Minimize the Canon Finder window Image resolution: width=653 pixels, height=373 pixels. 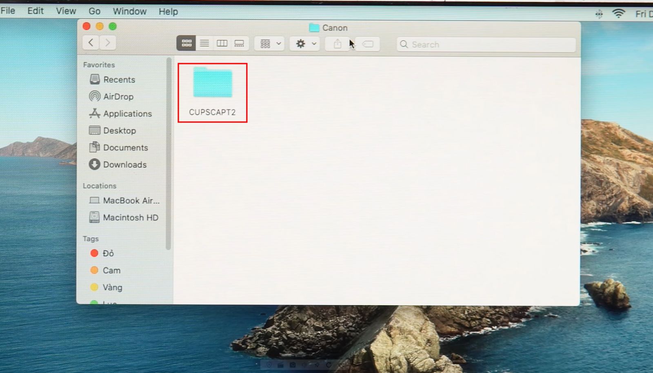pos(100,27)
